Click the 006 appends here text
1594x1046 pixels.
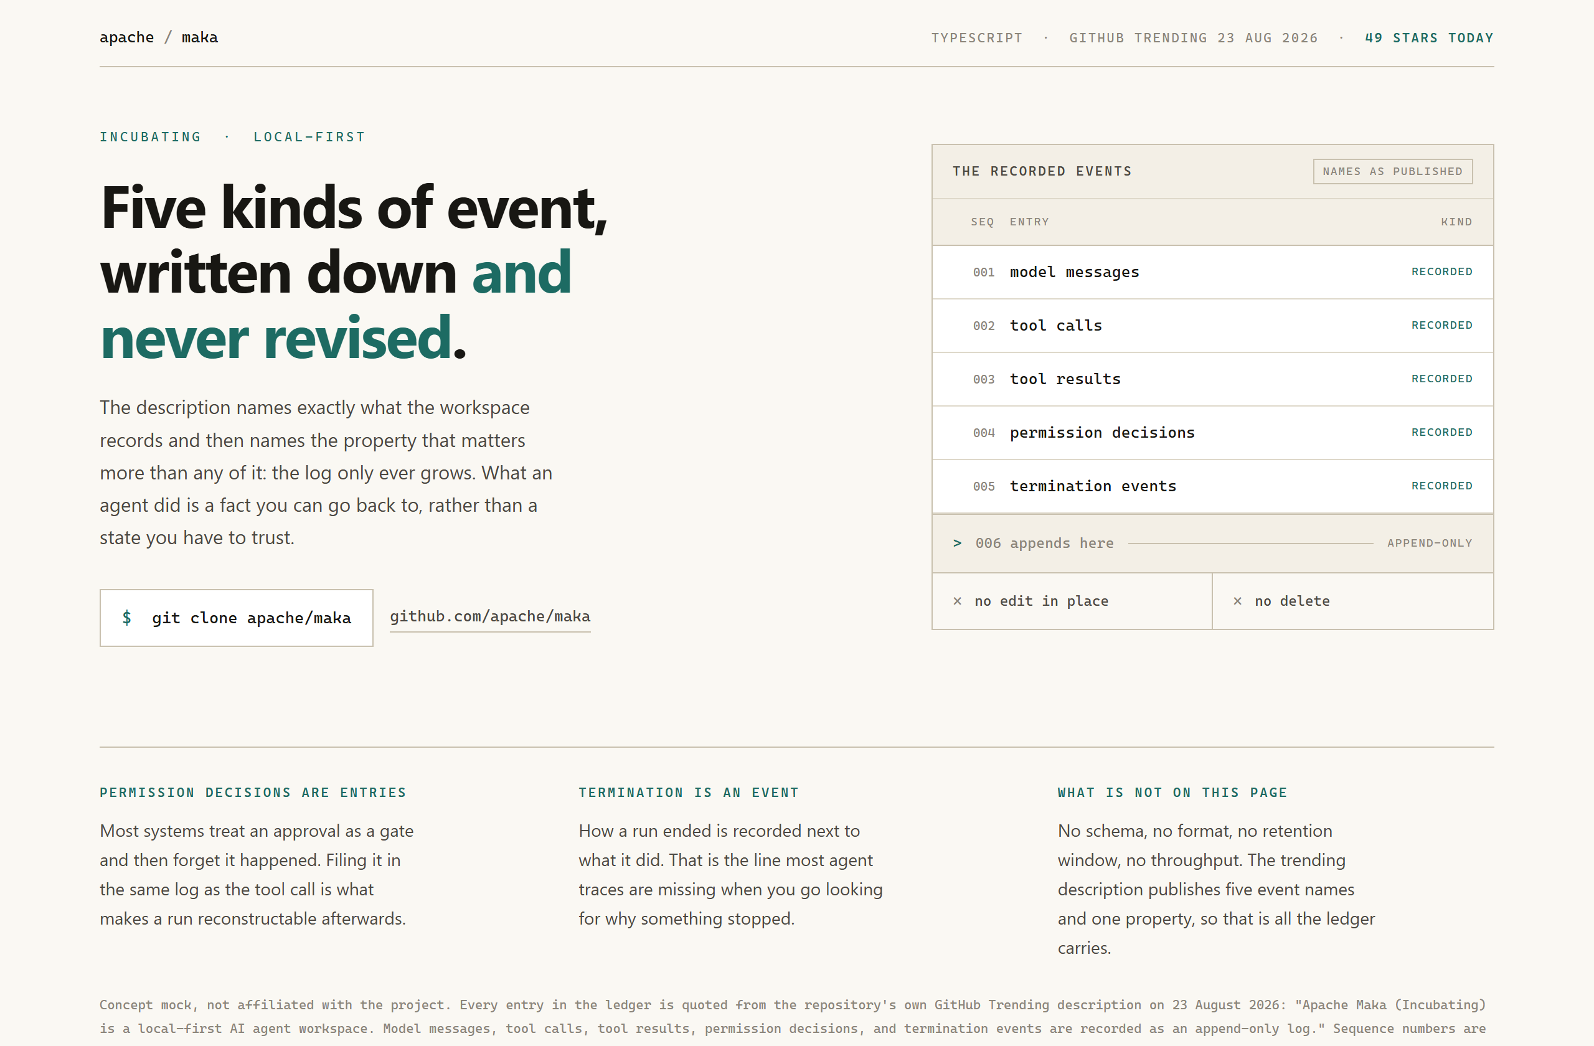pos(1044,543)
